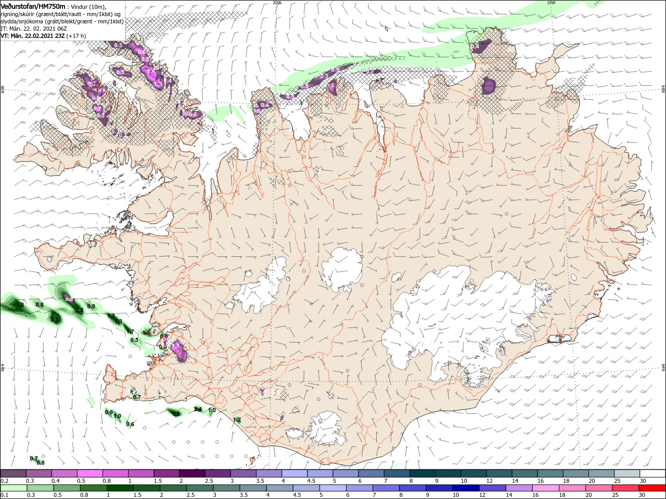Click the 0.6 precipitation value off the southwest coast
This screenshot has width=666, height=499.
coord(130,424)
